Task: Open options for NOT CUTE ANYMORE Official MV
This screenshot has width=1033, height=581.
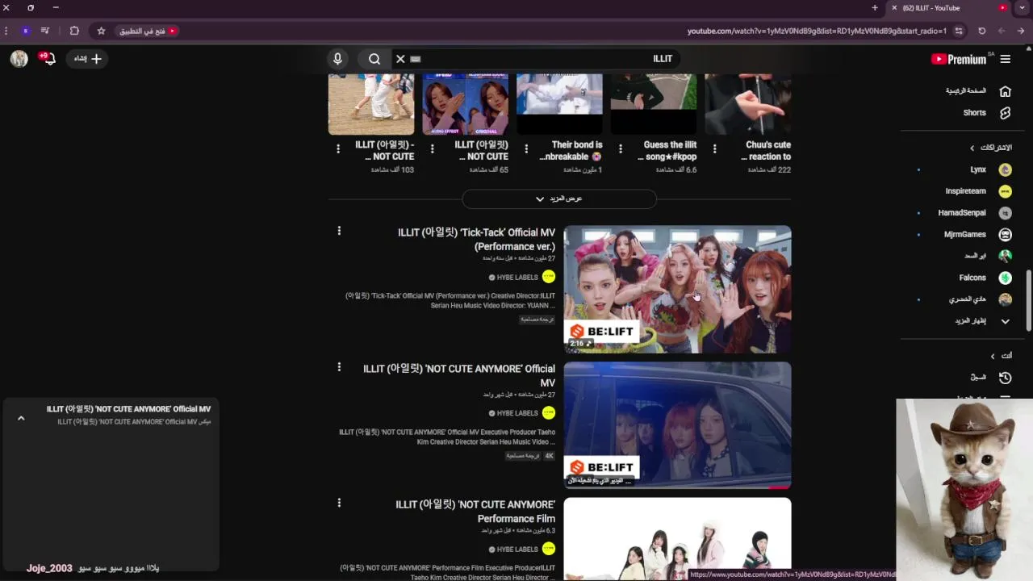Action: tap(339, 366)
